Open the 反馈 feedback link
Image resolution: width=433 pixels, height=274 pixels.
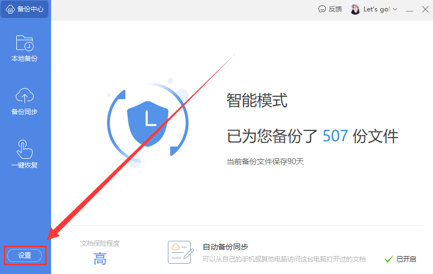(x=330, y=9)
